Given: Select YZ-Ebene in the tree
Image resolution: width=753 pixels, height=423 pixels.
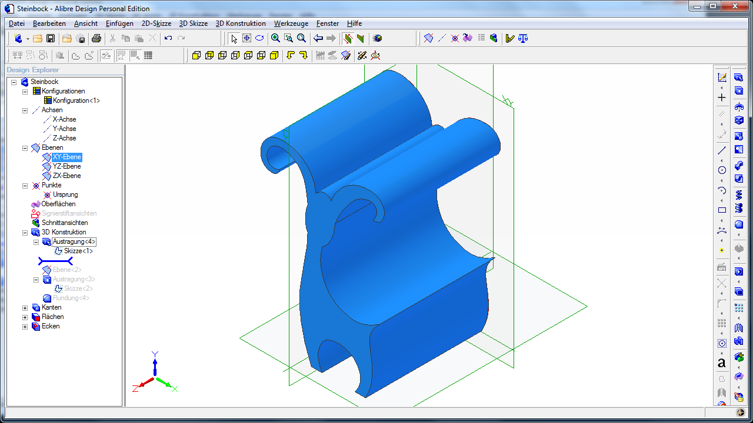Looking at the screenshot, I should point(66,166).
